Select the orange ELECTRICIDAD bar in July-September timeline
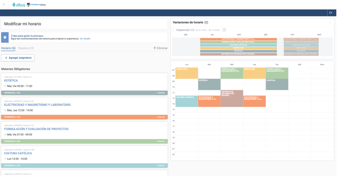This screenshot has width=337, height=176. pyautogui.click(x=238, y=39)
